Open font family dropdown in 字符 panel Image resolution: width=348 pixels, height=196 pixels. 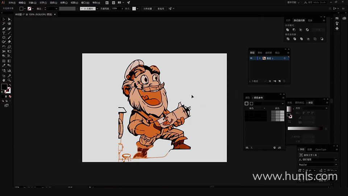coord(336,160)
